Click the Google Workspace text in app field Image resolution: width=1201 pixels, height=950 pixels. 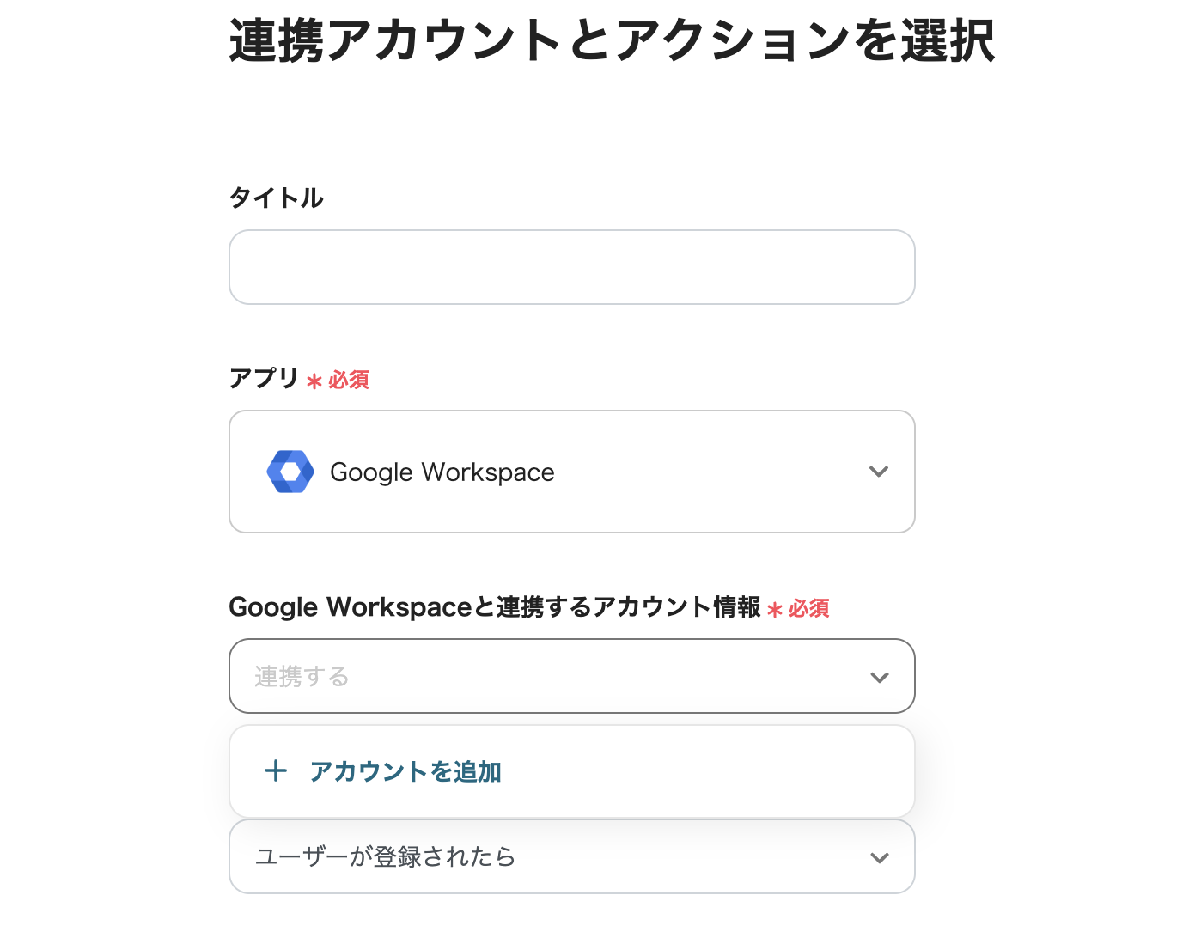[x=442, y=472]
